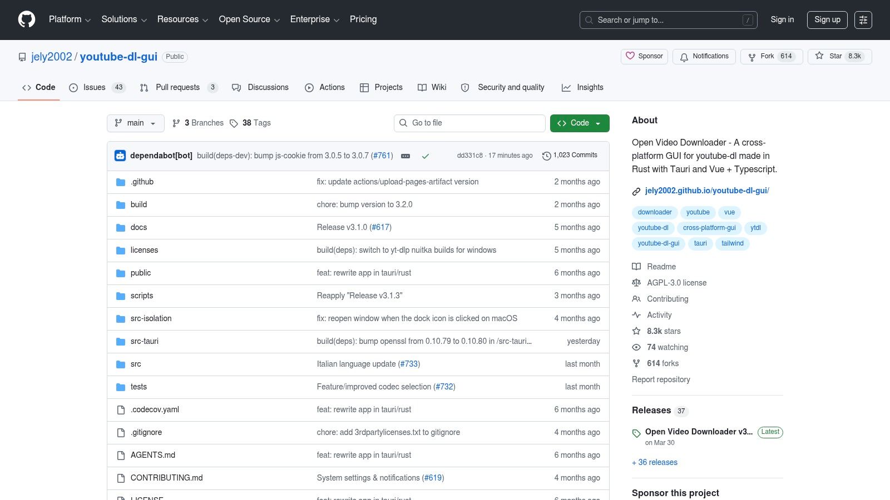
Task: Switch to the Projects tab
Action: point(381,87)
